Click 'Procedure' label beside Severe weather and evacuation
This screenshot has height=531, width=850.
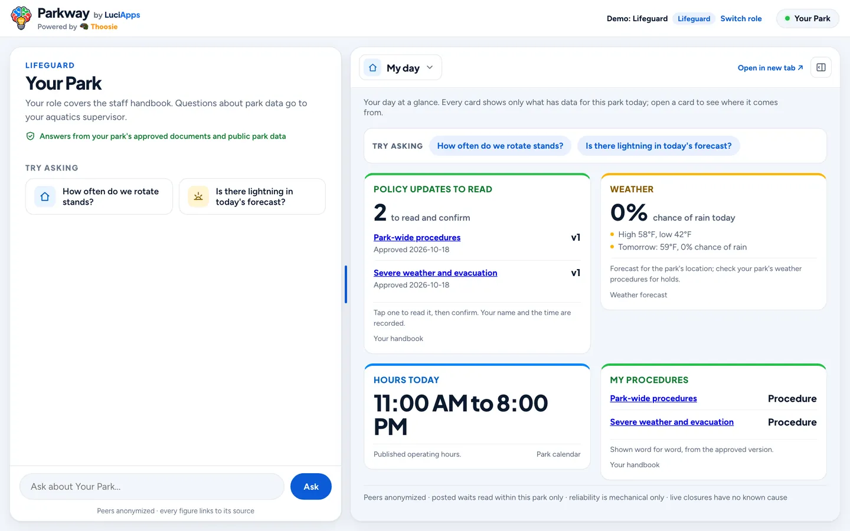tap(792, 422)
